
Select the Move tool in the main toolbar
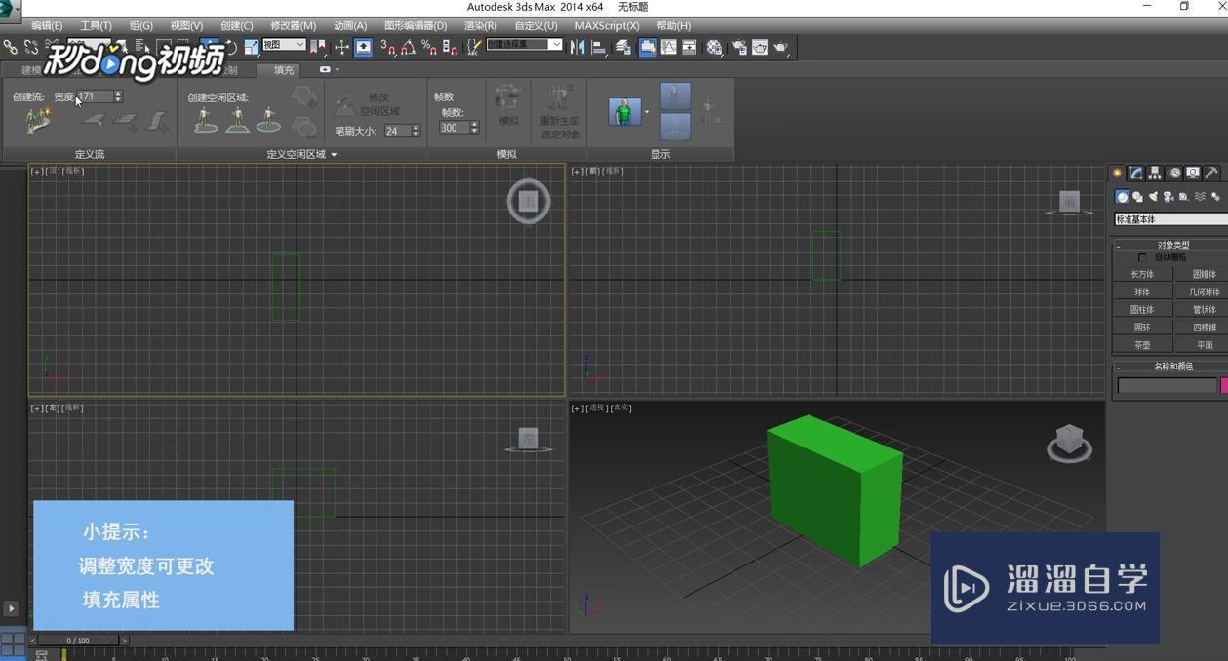pyautogui.click(x=208, y=47)
